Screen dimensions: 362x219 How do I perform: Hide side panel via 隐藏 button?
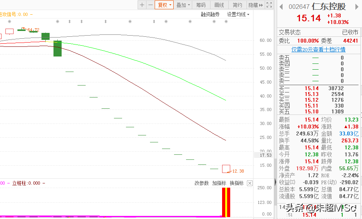[255, 5]
